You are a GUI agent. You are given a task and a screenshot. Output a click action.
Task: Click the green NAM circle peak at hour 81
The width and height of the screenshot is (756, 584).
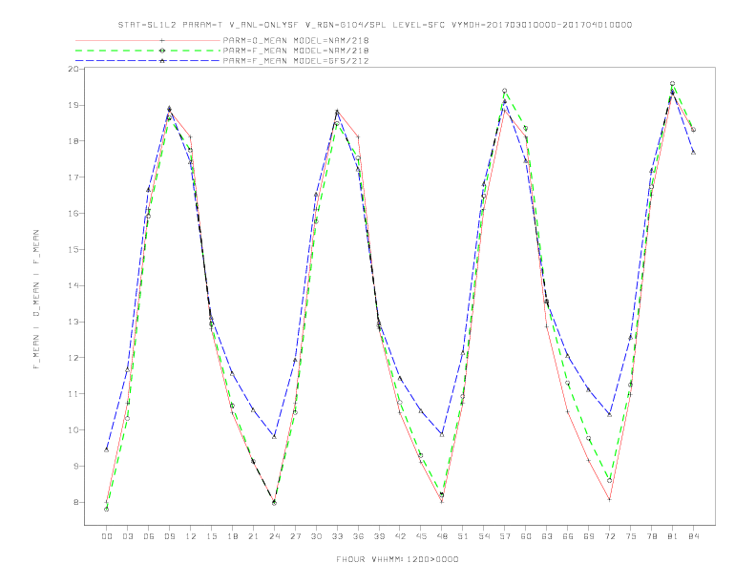(x=673, y=83)
